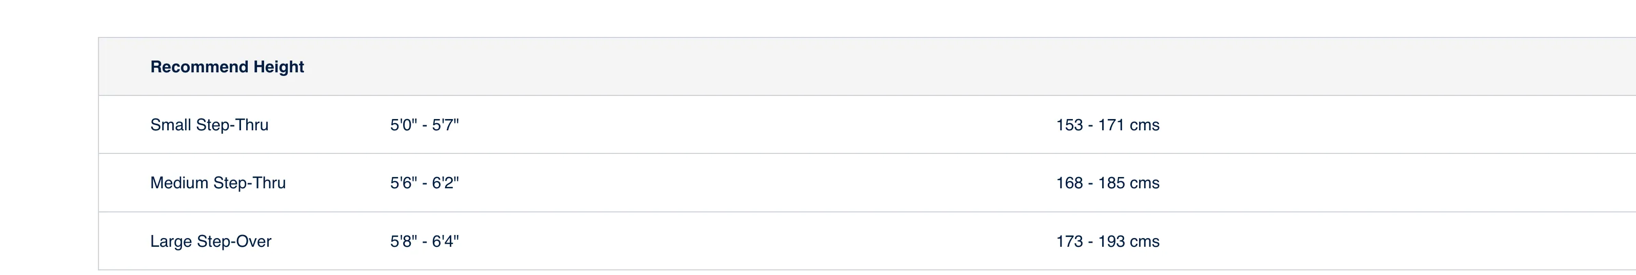Screen dimensions: 1636x275
Task: Click the word "Height" in the header
Action: (279, 67)
